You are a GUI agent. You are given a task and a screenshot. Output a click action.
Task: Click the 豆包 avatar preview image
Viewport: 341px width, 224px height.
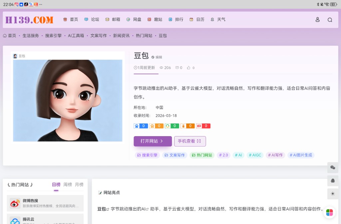68,101
